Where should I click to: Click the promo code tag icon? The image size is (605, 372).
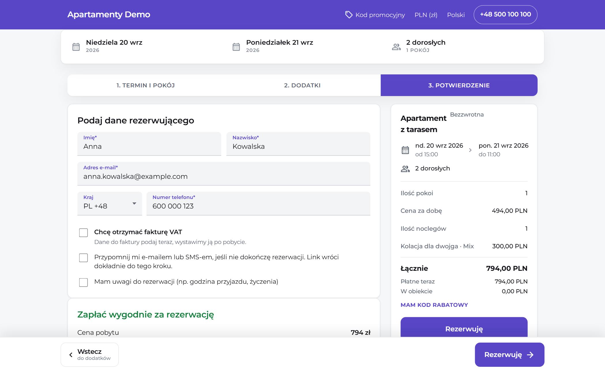point(349,15)
